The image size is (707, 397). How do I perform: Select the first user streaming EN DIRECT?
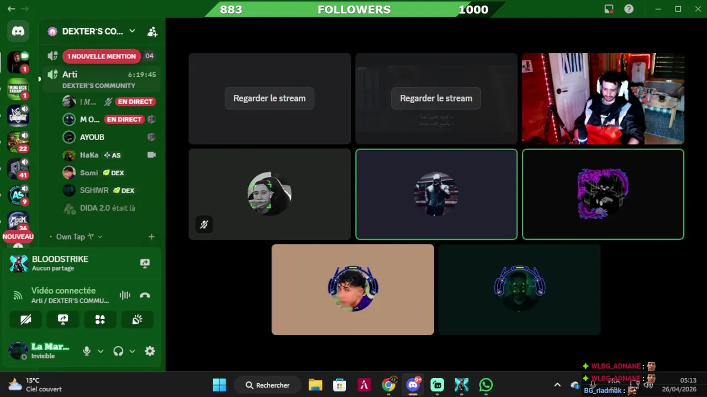(x=109, y=101)
